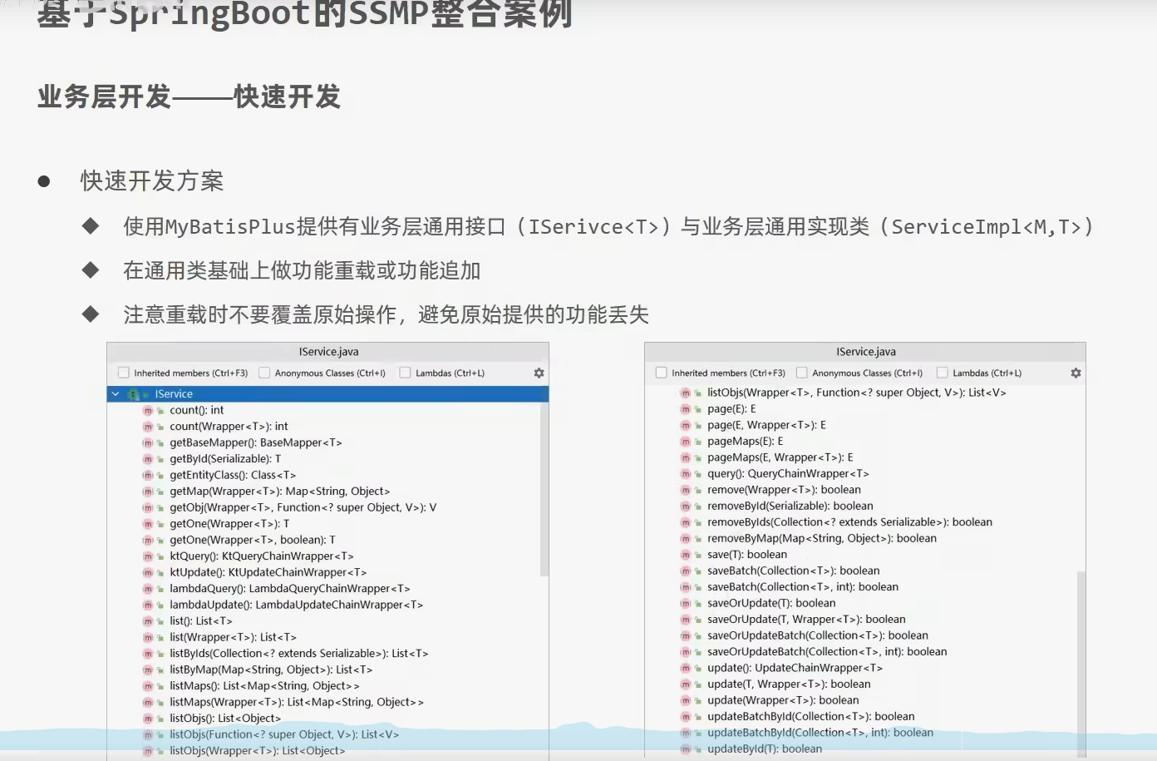The width and height of the screenshot is (1157, 761).
Task: Click the method icon beside saveOrUpdate(T): boolean
Action: [686, 604]
